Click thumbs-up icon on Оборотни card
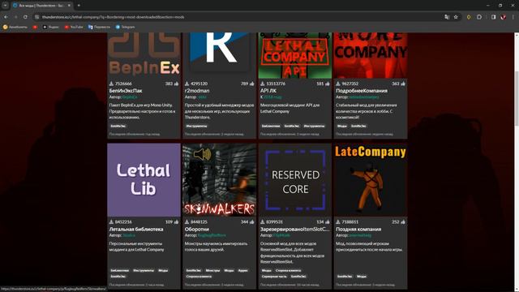 (252, 221)
